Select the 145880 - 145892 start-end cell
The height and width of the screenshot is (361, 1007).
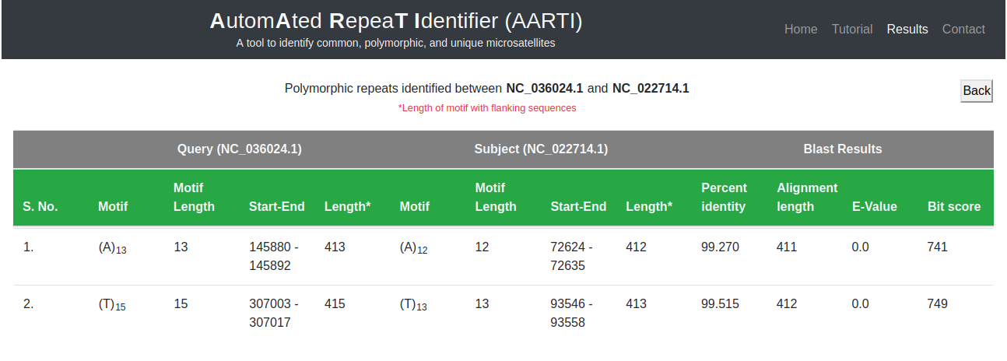tap(273, 256)
